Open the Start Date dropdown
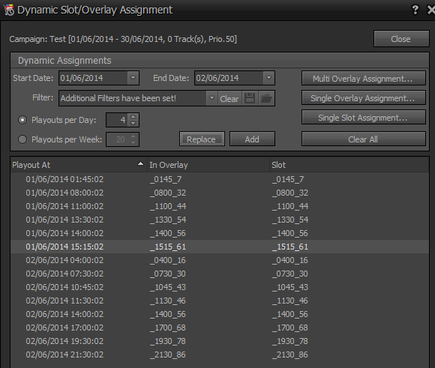Image resolution: width=435 pixels, height=368 pixels. 133,78
